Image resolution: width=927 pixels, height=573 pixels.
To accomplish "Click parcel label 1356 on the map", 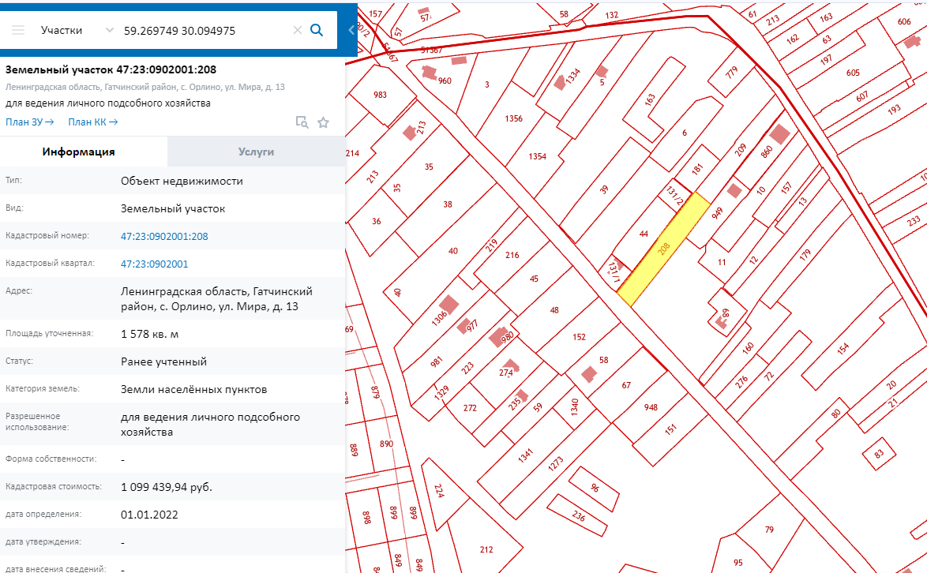I will 513,118.
